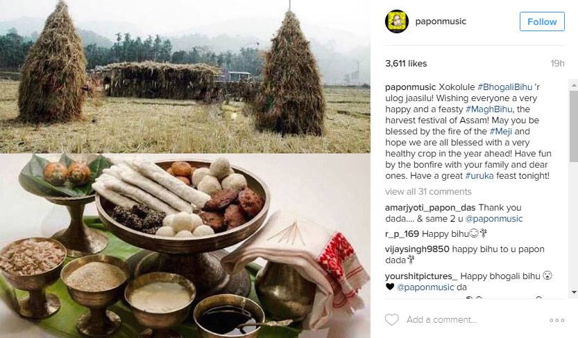
Task: Open r_p_169 commenter profile
Action: tap(402, 234)
